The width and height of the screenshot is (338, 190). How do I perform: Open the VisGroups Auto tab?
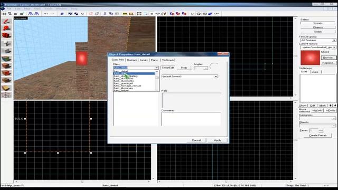[x=315, y=72]
